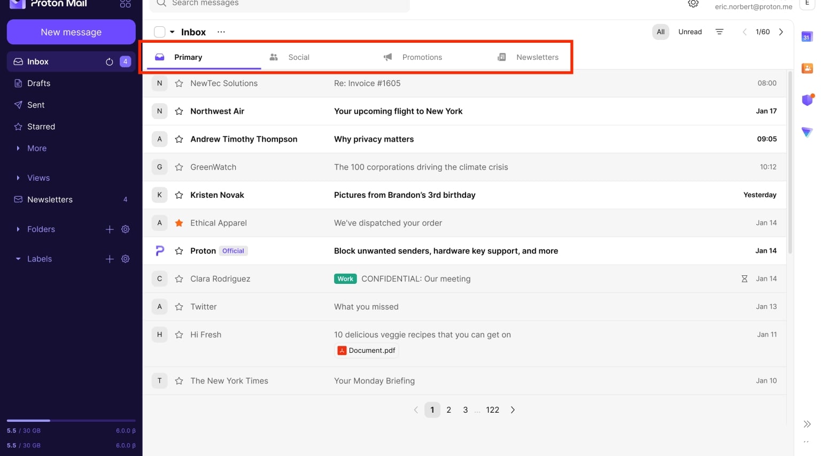Add a new folder with plus icon
The width and height of the screenshot is (821, 456).
pyautogui.click(x=110, y=229)
